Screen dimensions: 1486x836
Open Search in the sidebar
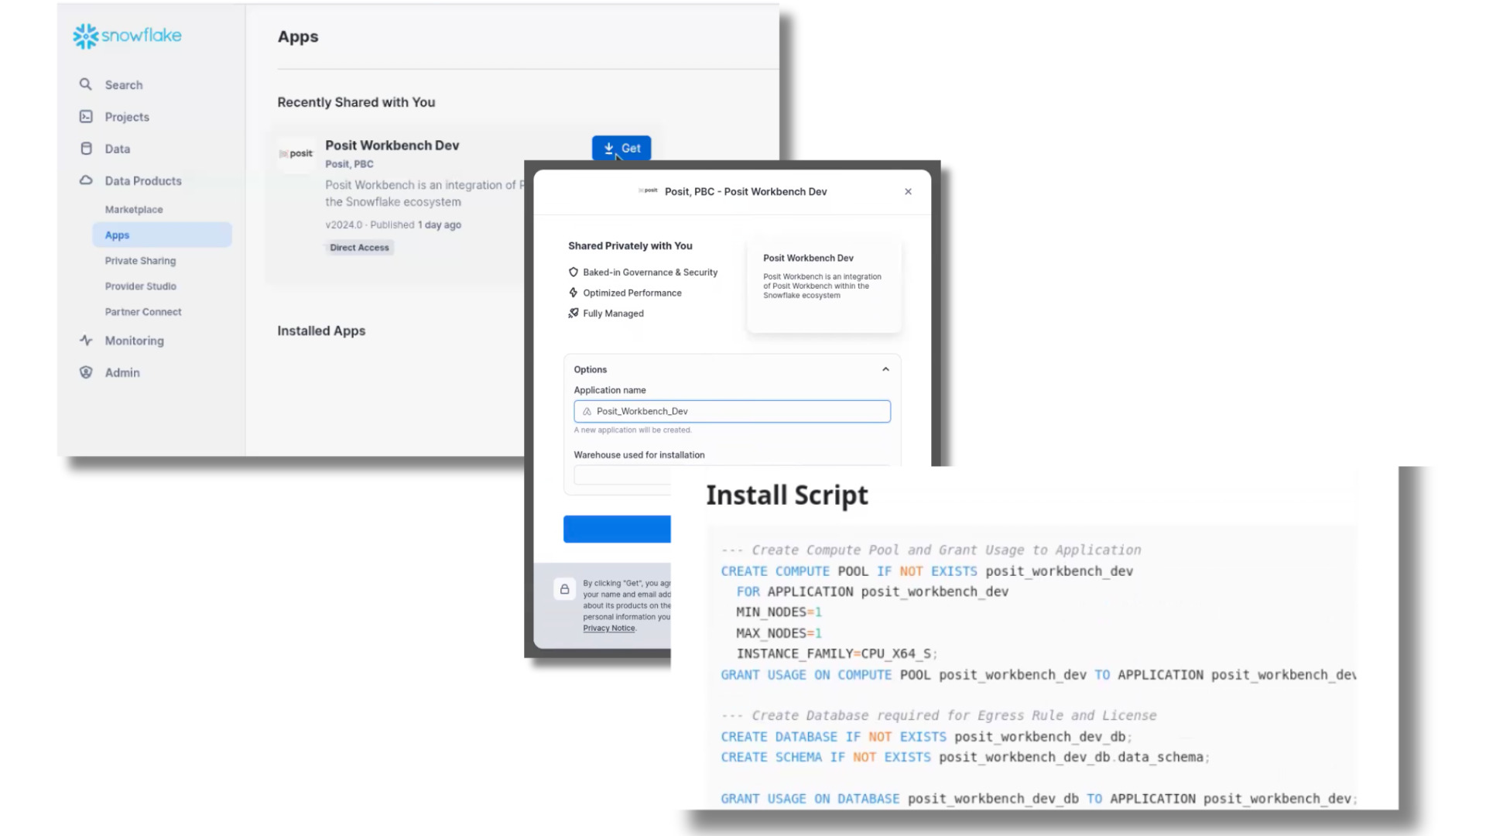(124, 85)
